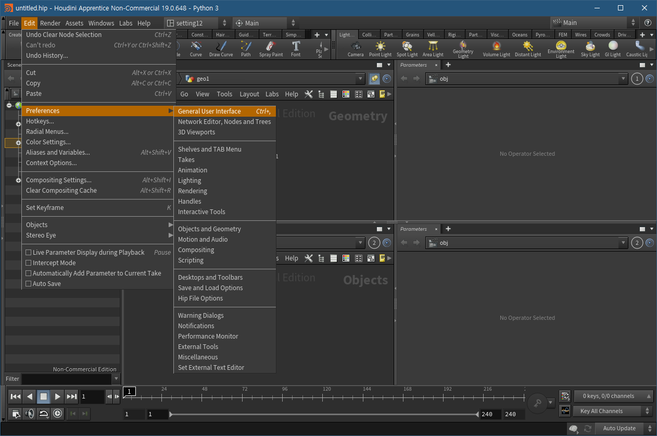657x436 pixels.
Task: Choose 3D Viewports preferences
Action: coord(224,132)
